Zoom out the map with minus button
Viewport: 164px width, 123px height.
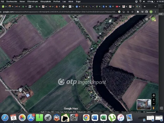coord(154,104)
